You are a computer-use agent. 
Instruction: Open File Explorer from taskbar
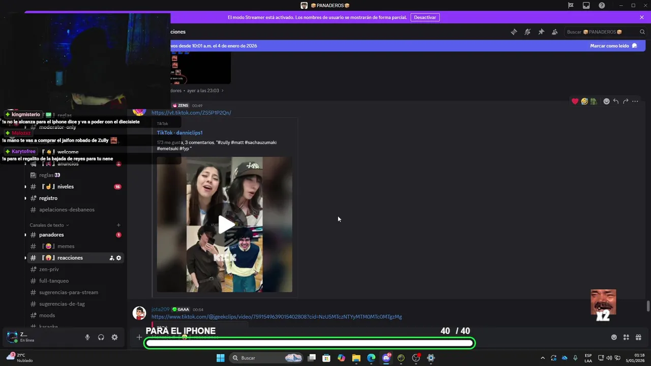356,358
